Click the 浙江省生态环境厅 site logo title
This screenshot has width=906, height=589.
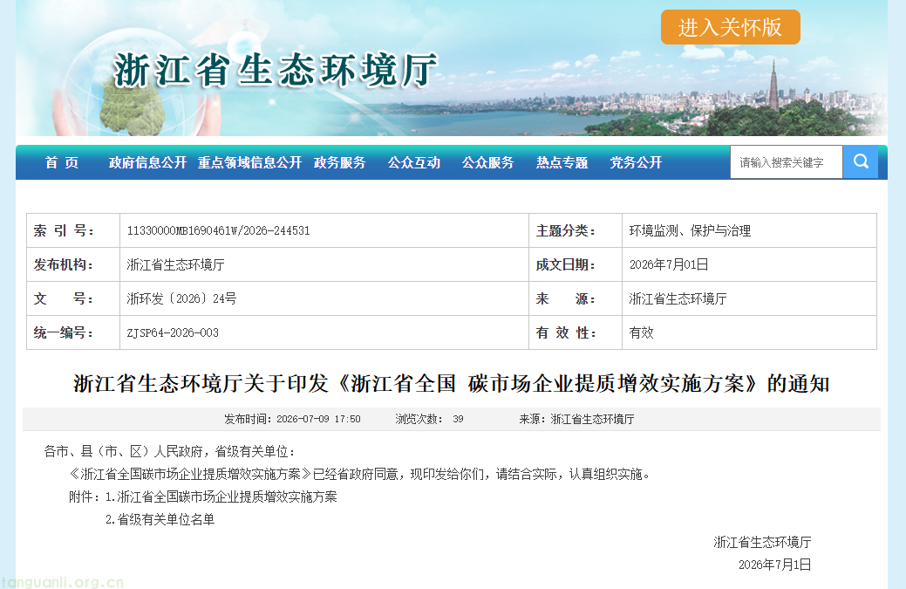[276, 71]
